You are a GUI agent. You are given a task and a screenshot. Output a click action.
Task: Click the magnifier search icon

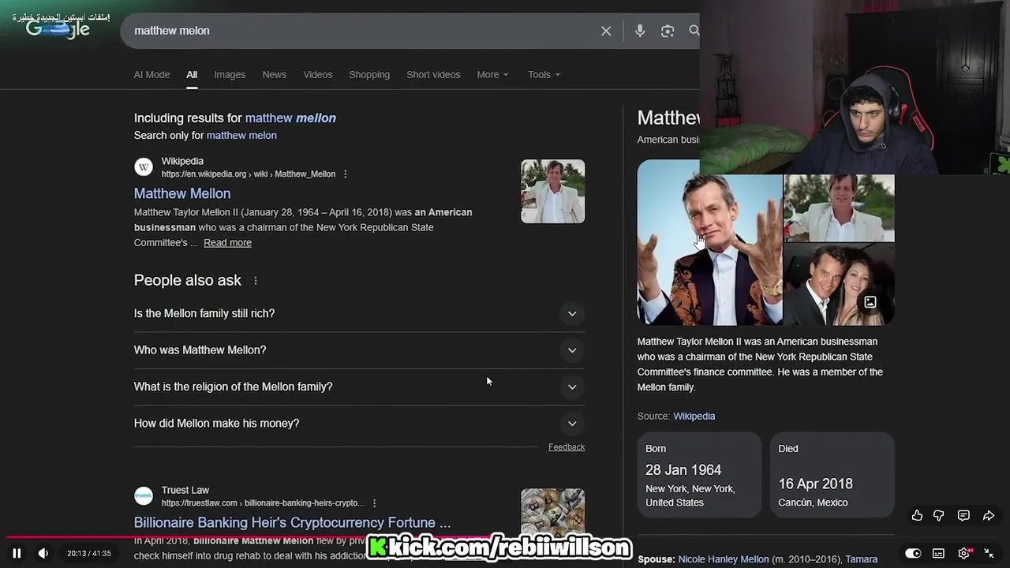(694, 31)
